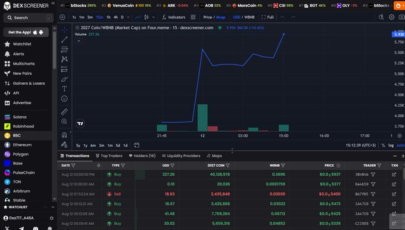Viewport: 405px width, 230px height.
Task: Select the trend line drawing tool
Action: [x=64, y=39]
